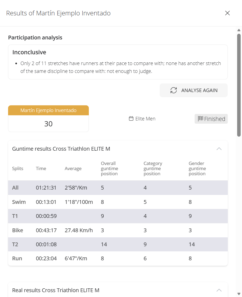Click swim time 00:13:01
242x297 pixels.
pos(46,202)
